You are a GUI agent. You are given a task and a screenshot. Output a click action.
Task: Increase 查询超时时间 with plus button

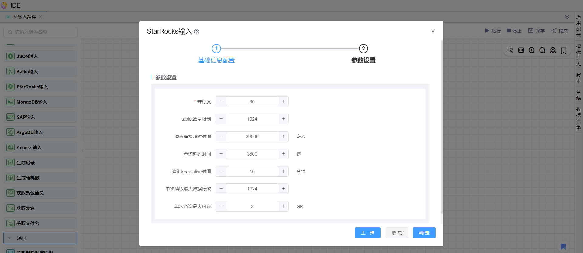pyautogui.click(x=283, y=154)
